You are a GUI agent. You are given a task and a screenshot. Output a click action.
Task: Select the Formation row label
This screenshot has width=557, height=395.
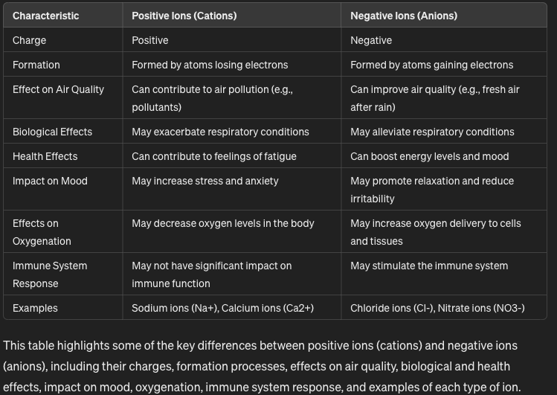[36, 65]
